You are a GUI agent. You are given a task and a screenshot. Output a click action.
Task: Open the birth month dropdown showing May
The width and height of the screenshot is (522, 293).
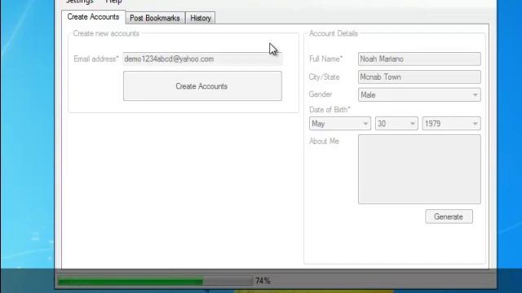click(x=339, y=124)
